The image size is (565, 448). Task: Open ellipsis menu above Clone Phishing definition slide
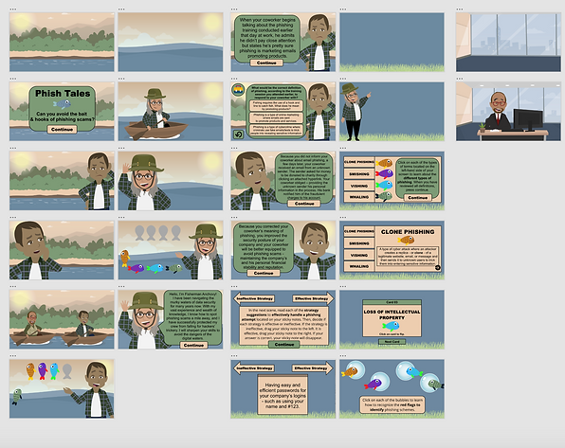click(x=343, y=218)
